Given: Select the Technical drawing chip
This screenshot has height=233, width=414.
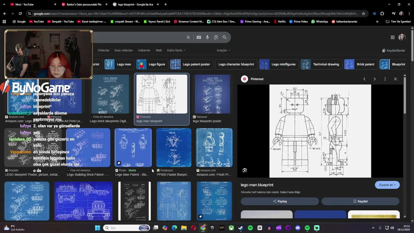Looking at the screenshot, I should [321, 64].
